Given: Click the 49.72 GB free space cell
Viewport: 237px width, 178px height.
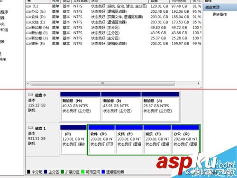Looking at the screenshot, I should point(179,28).
